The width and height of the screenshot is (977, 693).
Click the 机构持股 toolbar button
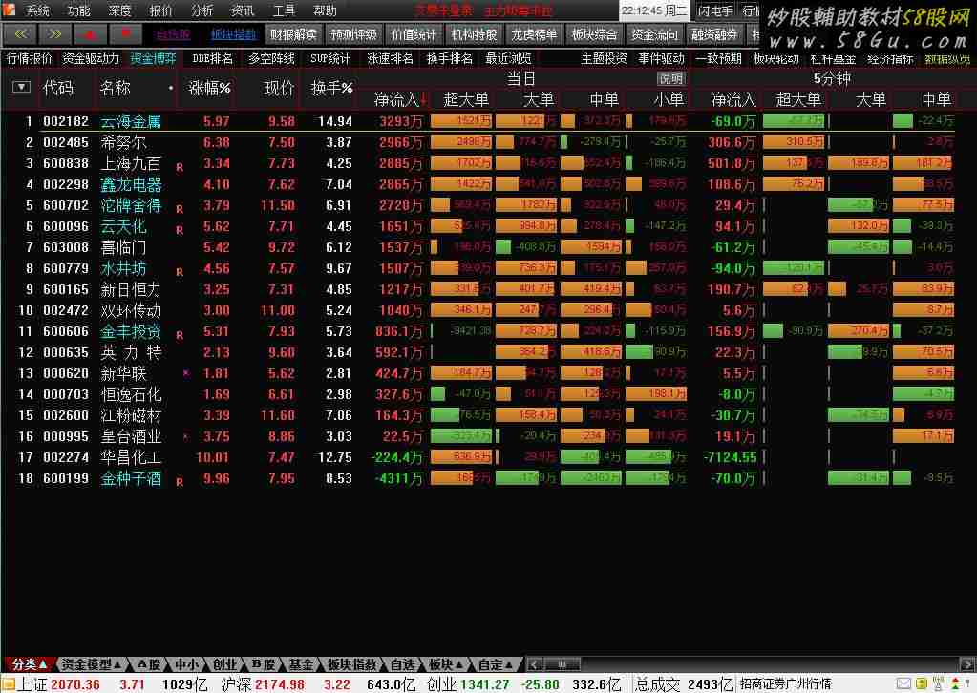coord(474,35)
